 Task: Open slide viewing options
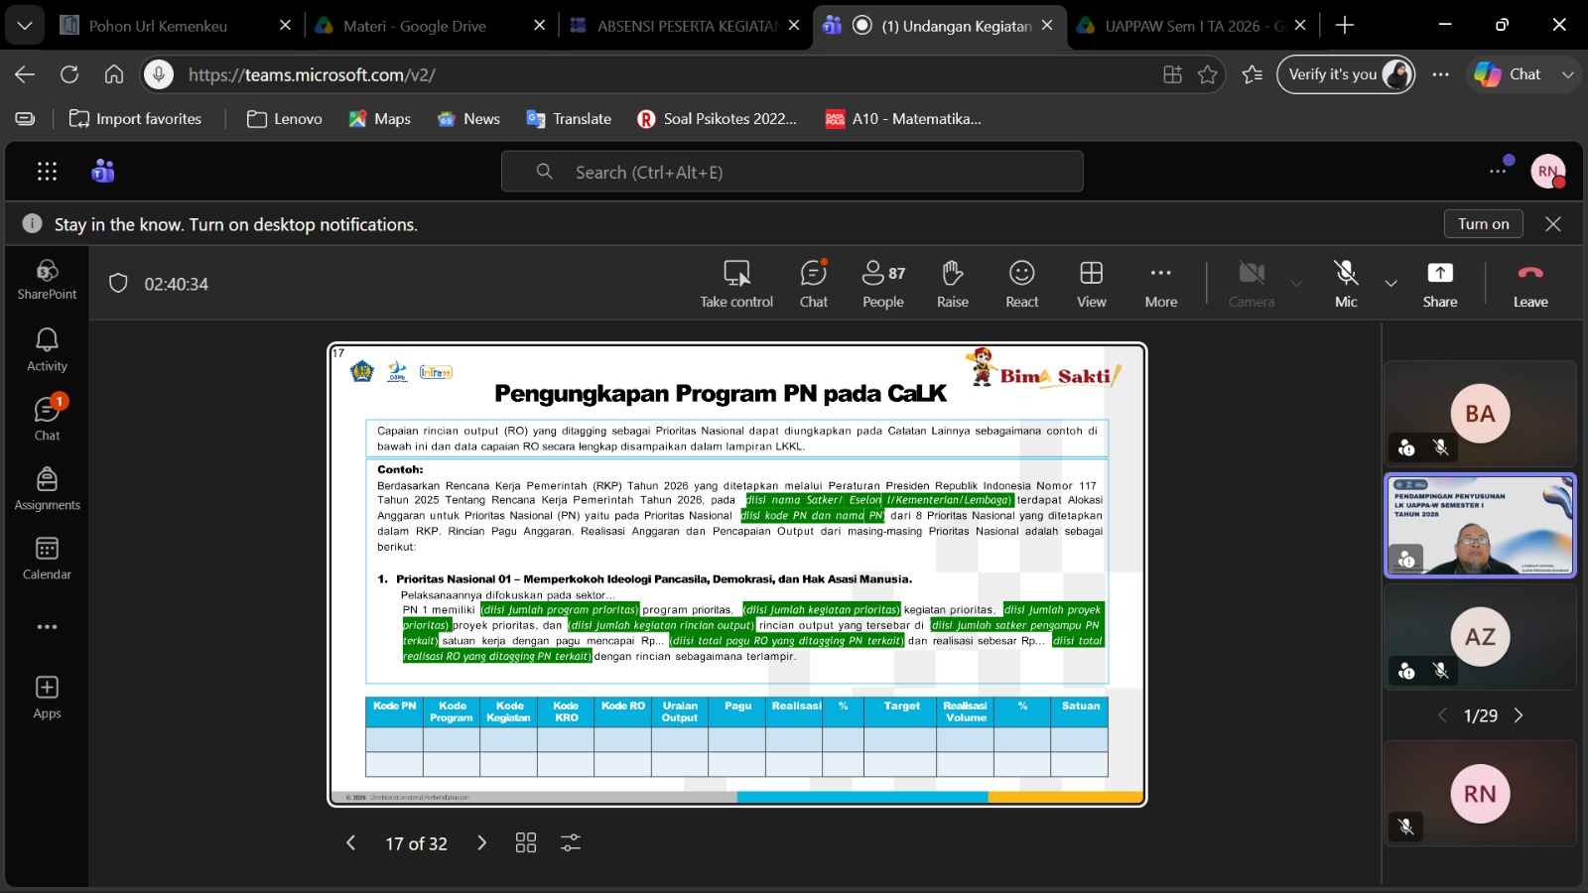point(571,842)
